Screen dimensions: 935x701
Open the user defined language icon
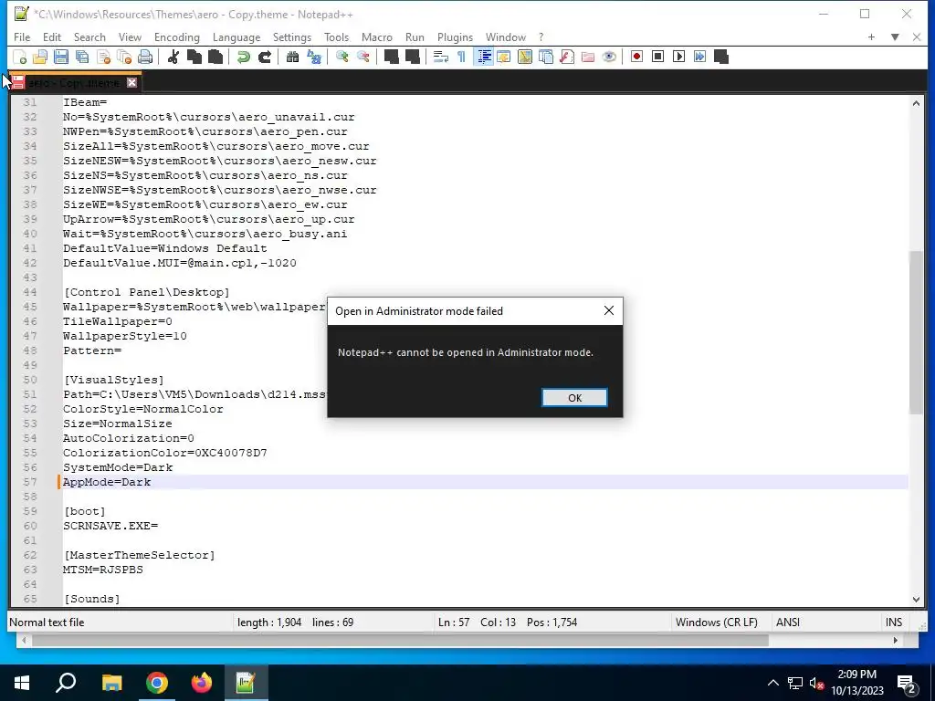tap(504, 57)
